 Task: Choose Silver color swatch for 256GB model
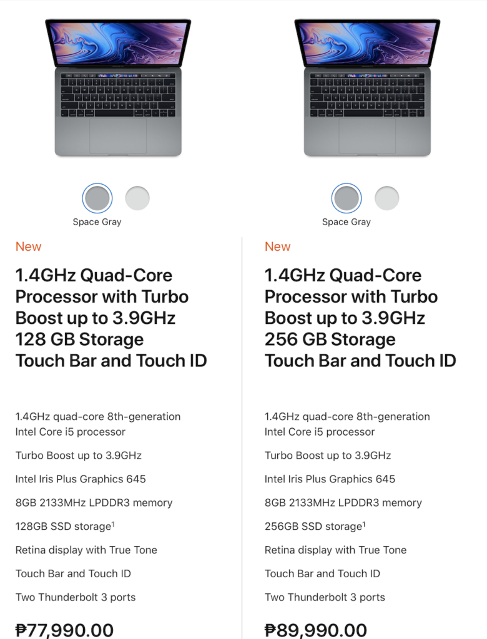[x=386, y=198]
